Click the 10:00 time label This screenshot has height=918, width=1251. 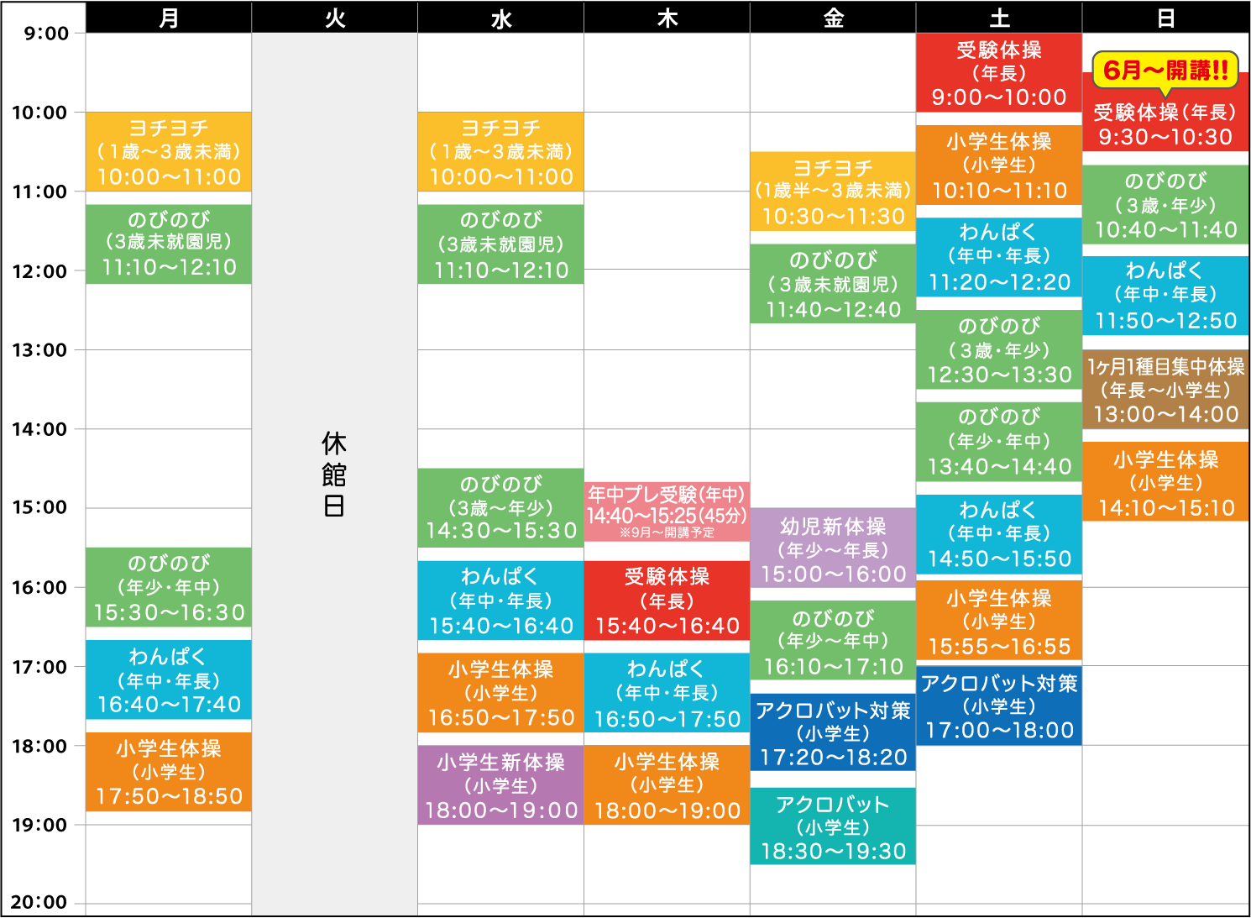pos(40,113)
